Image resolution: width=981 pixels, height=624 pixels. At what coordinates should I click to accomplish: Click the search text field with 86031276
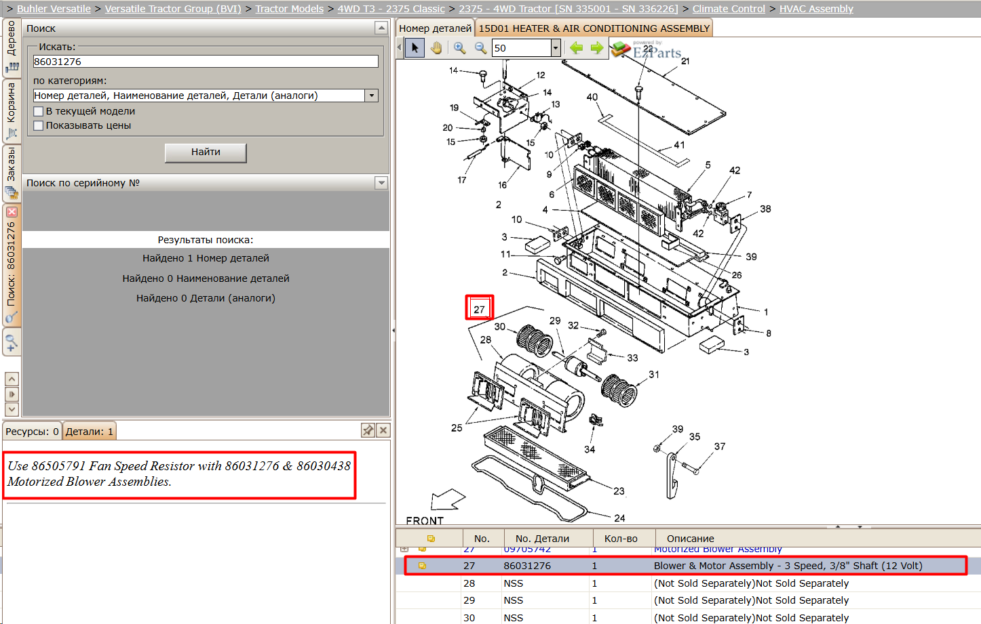coord(206,62)
